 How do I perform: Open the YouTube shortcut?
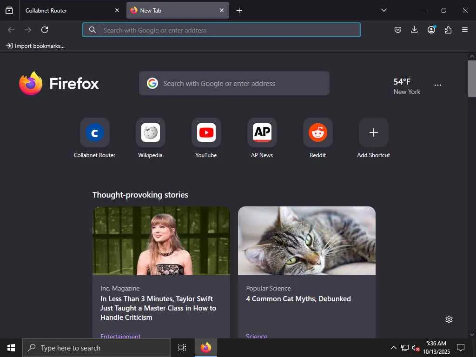coord(206,138)
